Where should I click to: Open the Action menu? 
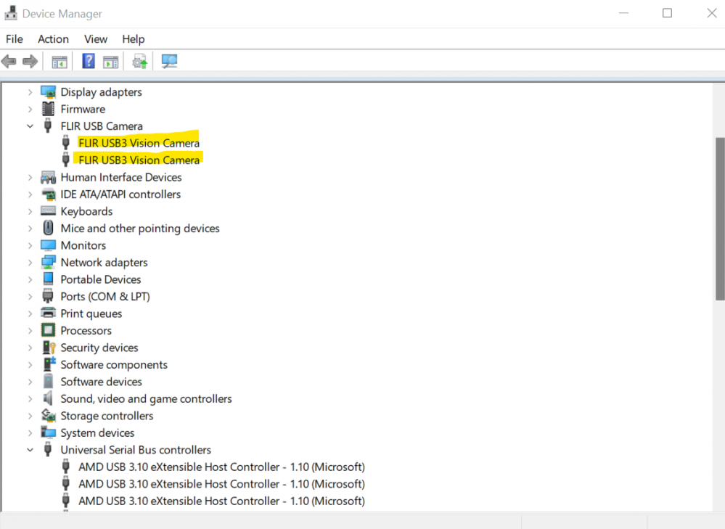click(53, 39)
